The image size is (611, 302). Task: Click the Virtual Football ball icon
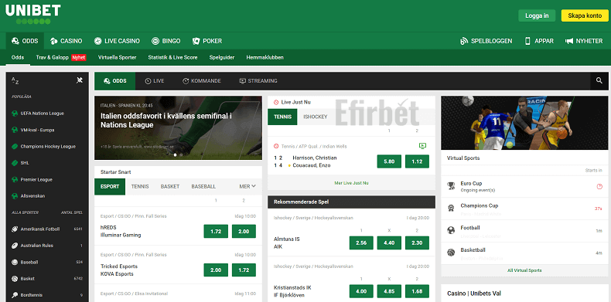click(x=451, y=230)
